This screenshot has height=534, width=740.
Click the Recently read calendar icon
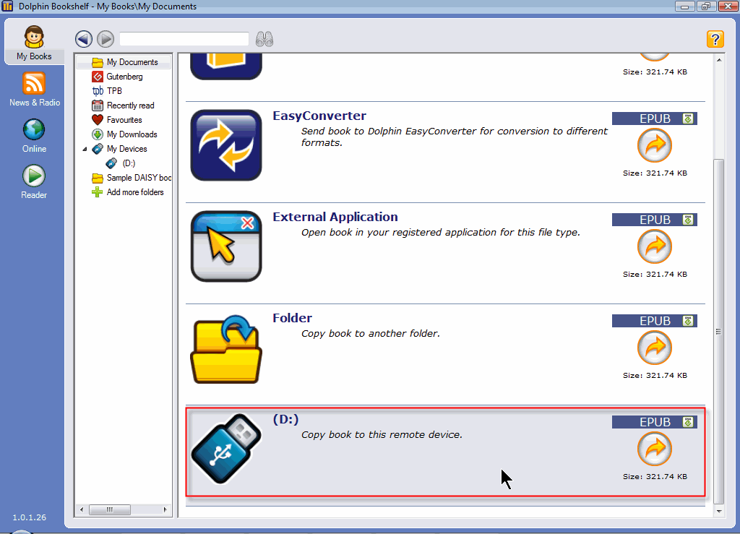click(x=98, y=105)
